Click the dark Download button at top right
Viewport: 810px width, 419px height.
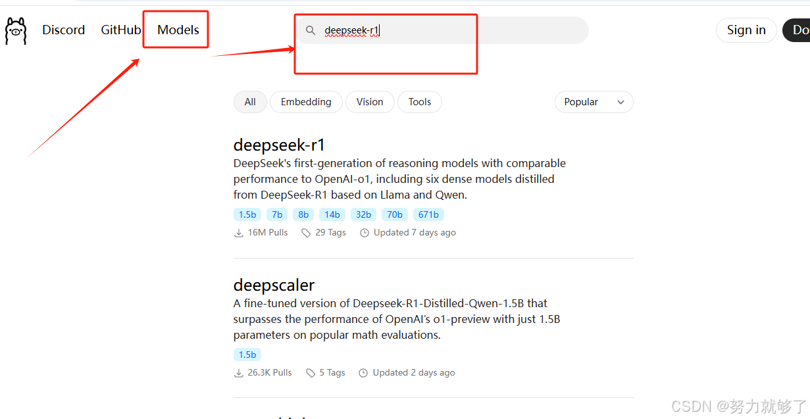tap(797, 30)
